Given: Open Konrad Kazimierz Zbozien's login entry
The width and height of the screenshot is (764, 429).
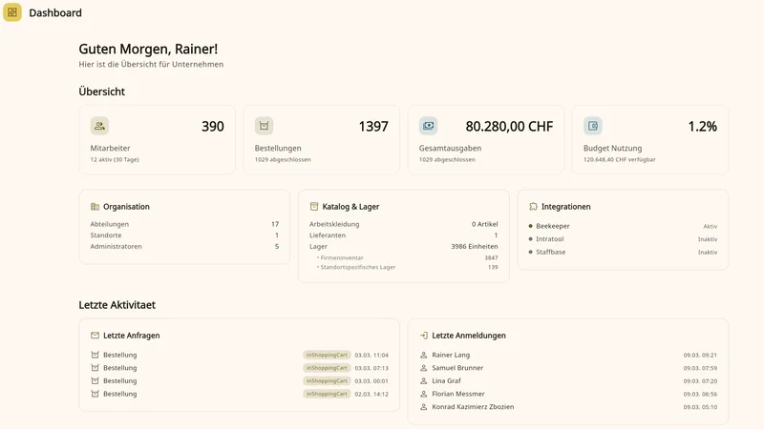Looking at the screenshot, I should coord(473,407).
